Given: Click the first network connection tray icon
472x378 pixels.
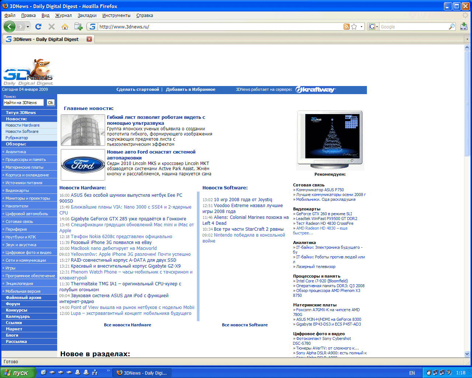Looking at the screenshot, I should (435, 373).
